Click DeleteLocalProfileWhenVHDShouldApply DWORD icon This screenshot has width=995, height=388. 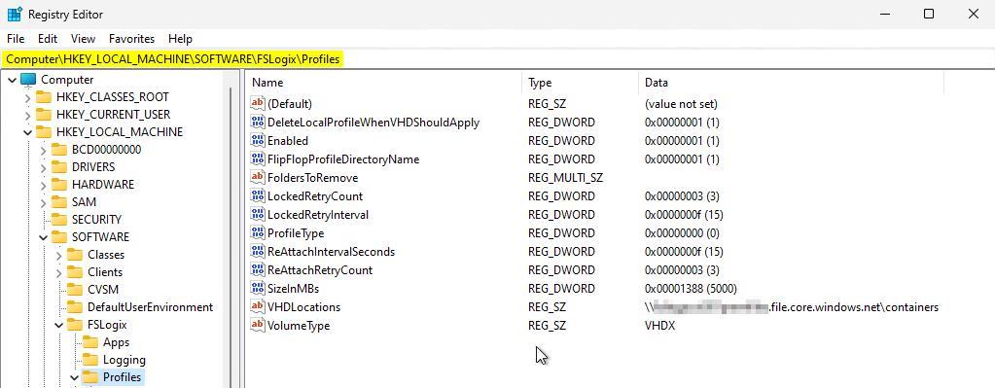click(258, 122)
